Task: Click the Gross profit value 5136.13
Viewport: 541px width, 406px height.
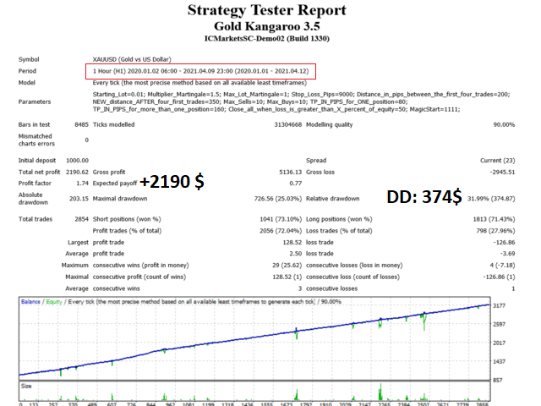Action: pyautogui.click(x=287, y=172)
